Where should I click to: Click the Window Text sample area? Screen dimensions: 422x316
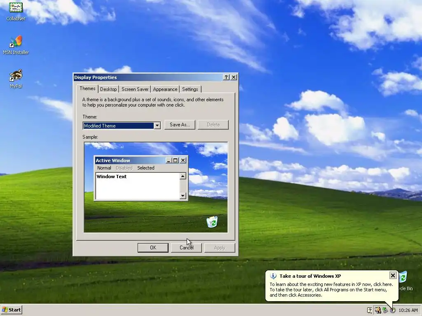pos(138,186)
